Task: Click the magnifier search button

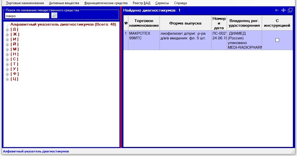Action: 54,15
